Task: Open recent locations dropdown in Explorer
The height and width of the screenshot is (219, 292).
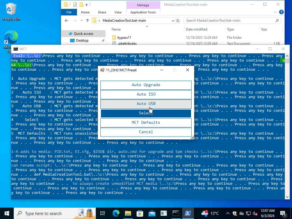Action: (x=82, y=21)
